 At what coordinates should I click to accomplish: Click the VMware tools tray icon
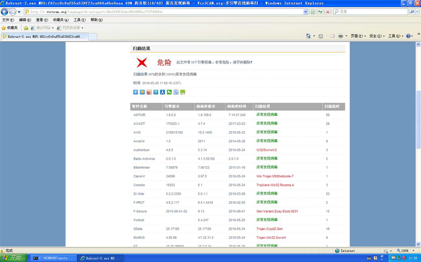pyautogui.click(x=393, y=258)
